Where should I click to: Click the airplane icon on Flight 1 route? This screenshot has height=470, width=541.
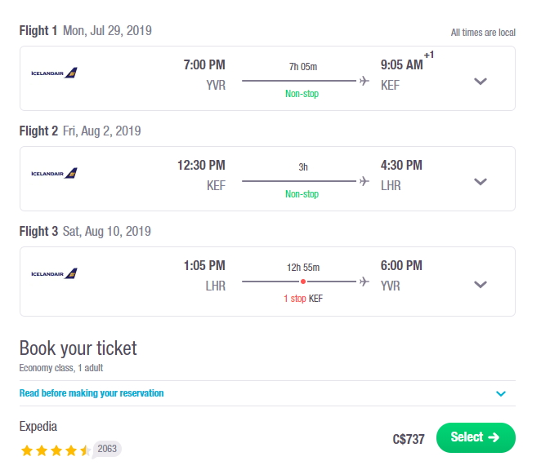364,81
